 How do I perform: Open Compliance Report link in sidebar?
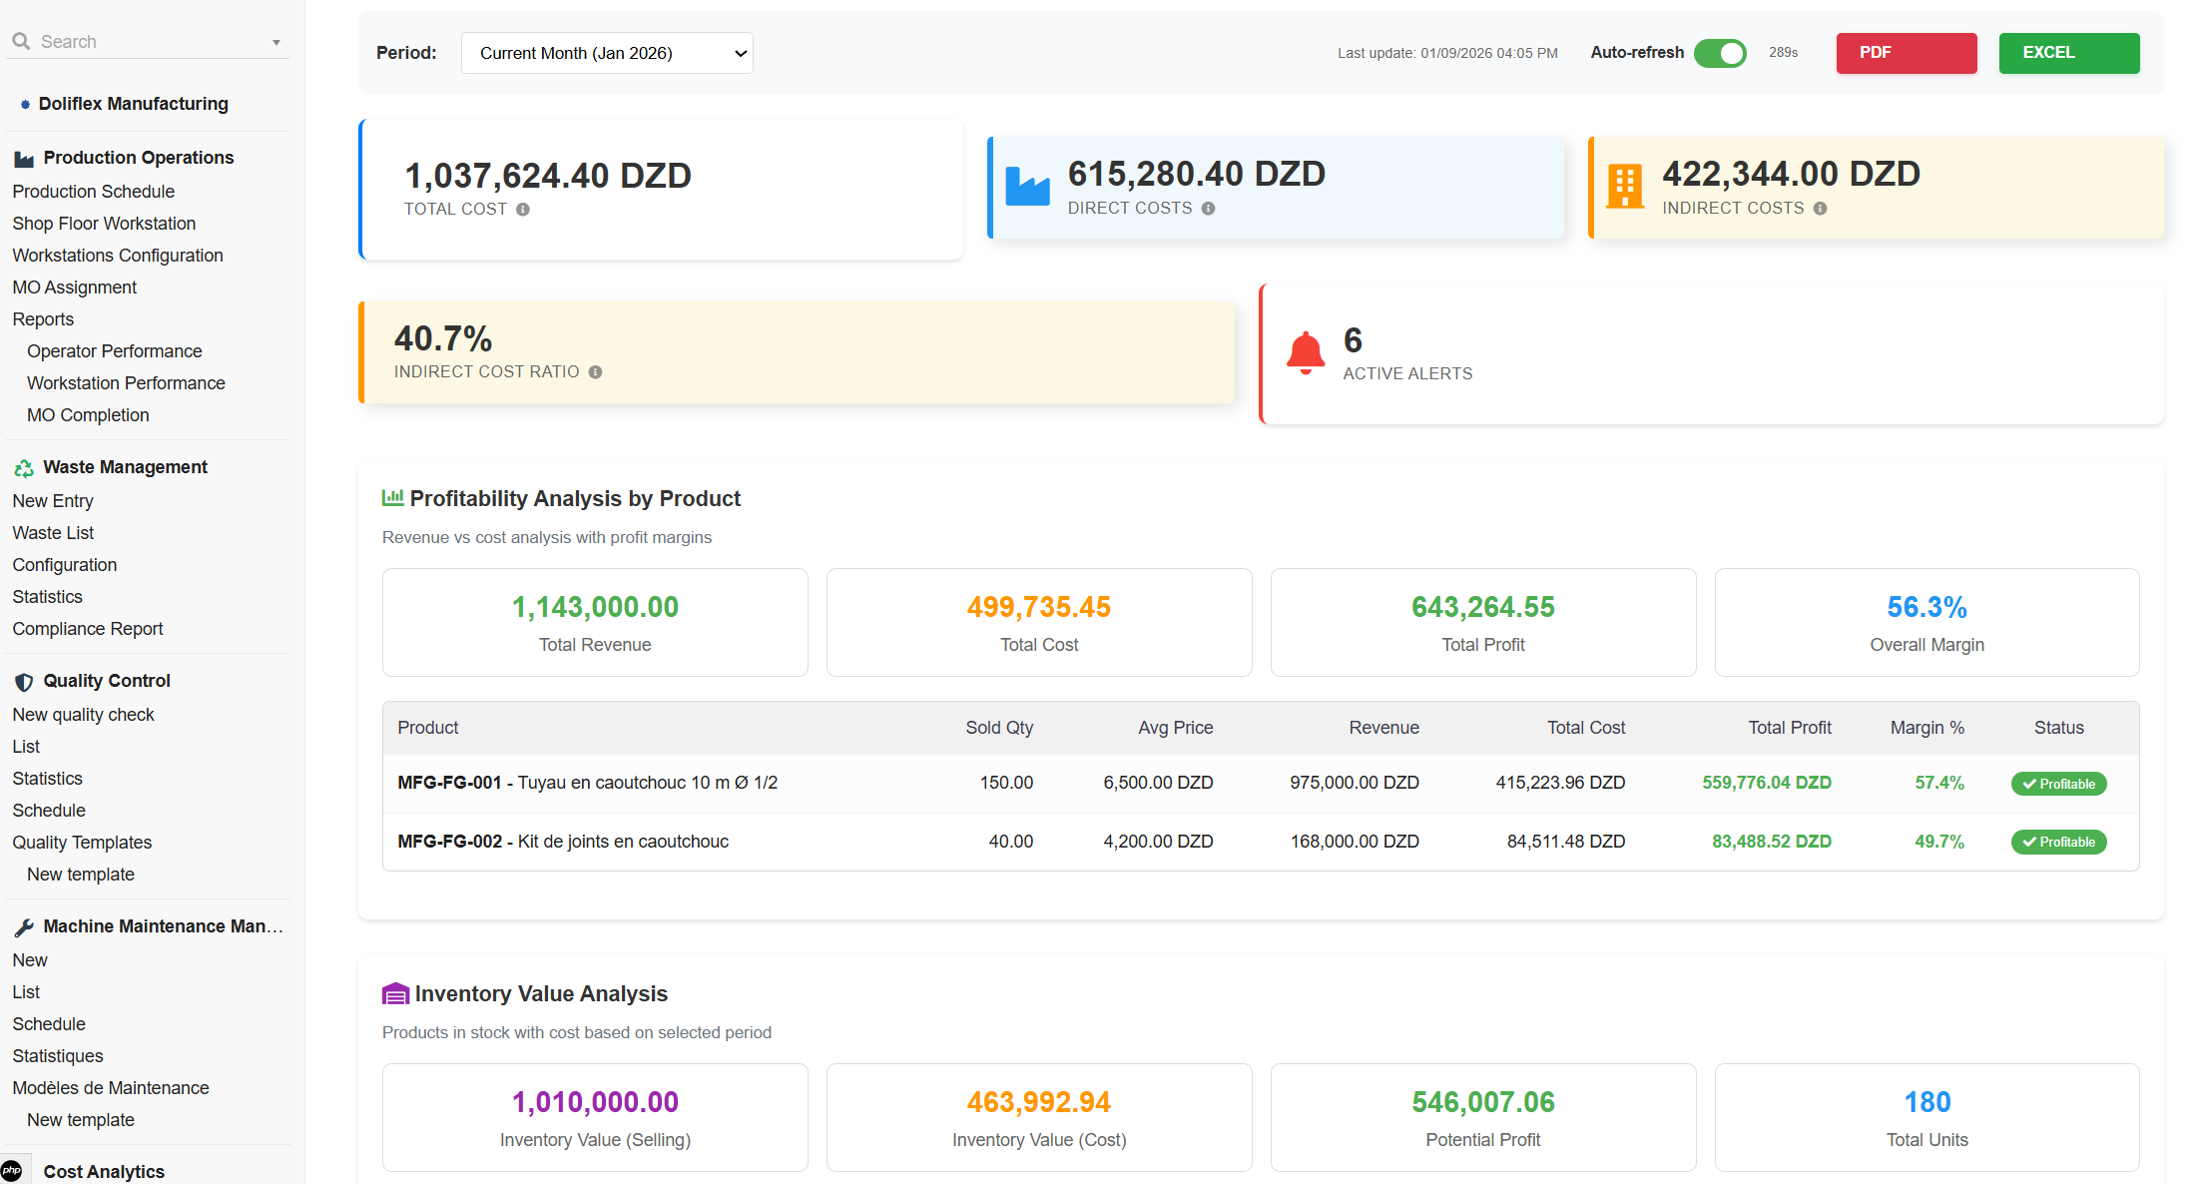click(x=88, y=629)
